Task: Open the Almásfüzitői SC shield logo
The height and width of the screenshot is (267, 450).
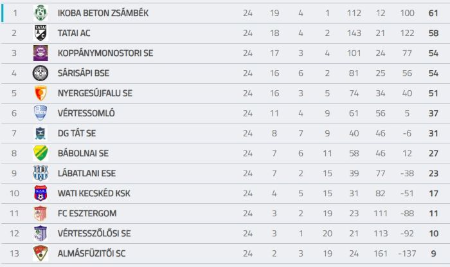Action: click(40, 253)
